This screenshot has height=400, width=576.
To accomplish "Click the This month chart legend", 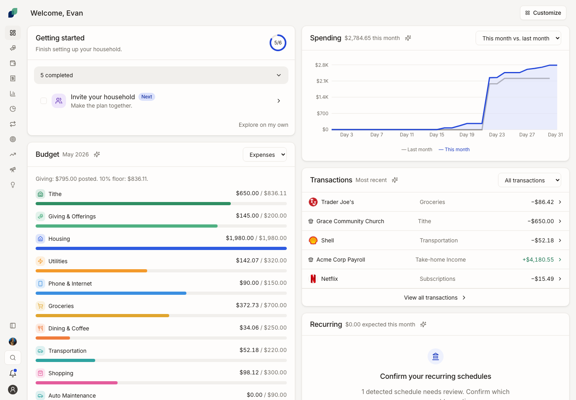I will coord(454,150).
